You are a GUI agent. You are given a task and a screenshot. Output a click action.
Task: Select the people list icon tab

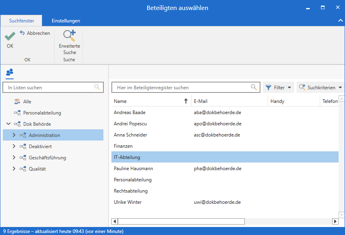[10, 72]
